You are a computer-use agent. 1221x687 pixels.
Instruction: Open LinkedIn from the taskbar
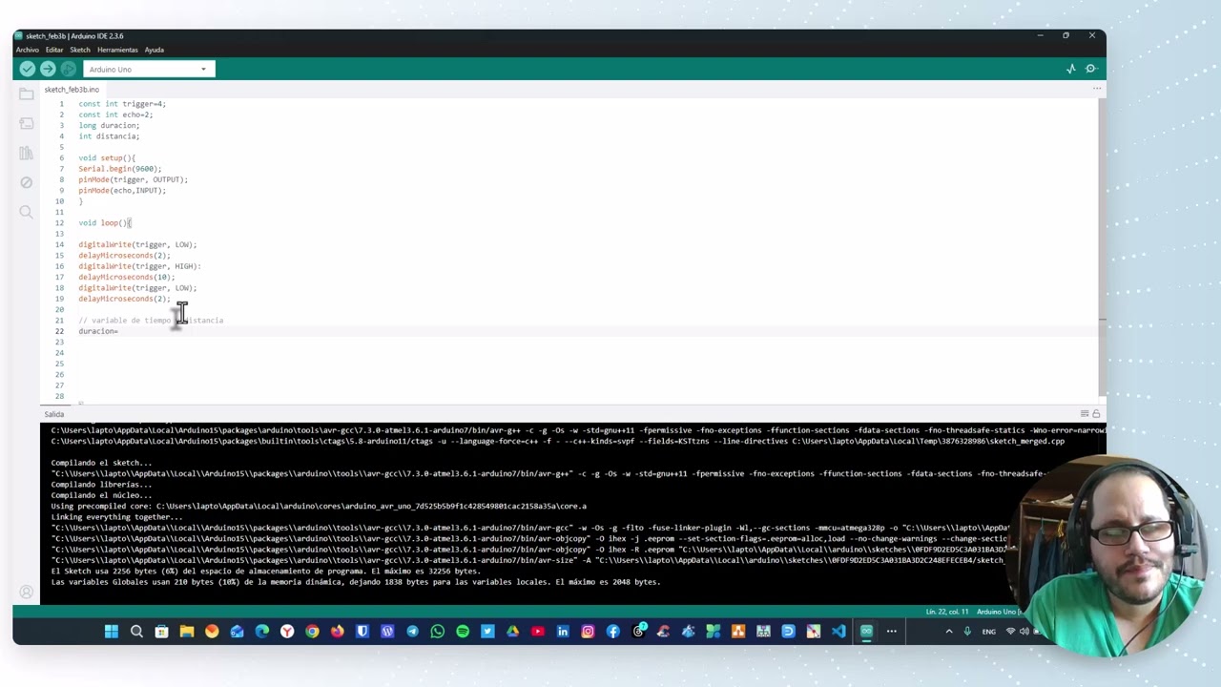563,631
